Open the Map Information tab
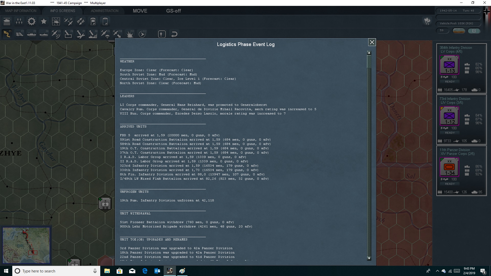This screenshot has width=491, height=276. 21,11
